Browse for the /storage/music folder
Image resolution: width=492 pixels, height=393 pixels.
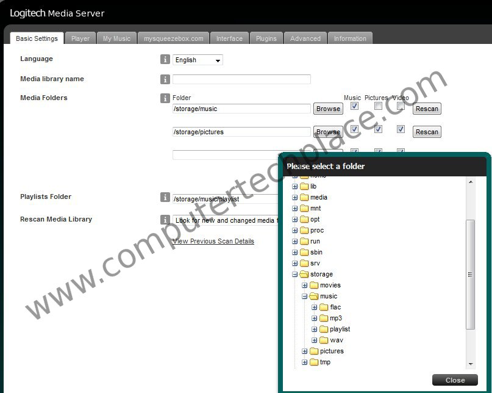tap(328, 109)
